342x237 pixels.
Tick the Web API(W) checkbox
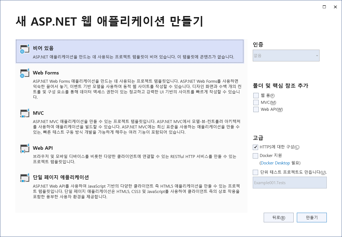pos(256,109)
